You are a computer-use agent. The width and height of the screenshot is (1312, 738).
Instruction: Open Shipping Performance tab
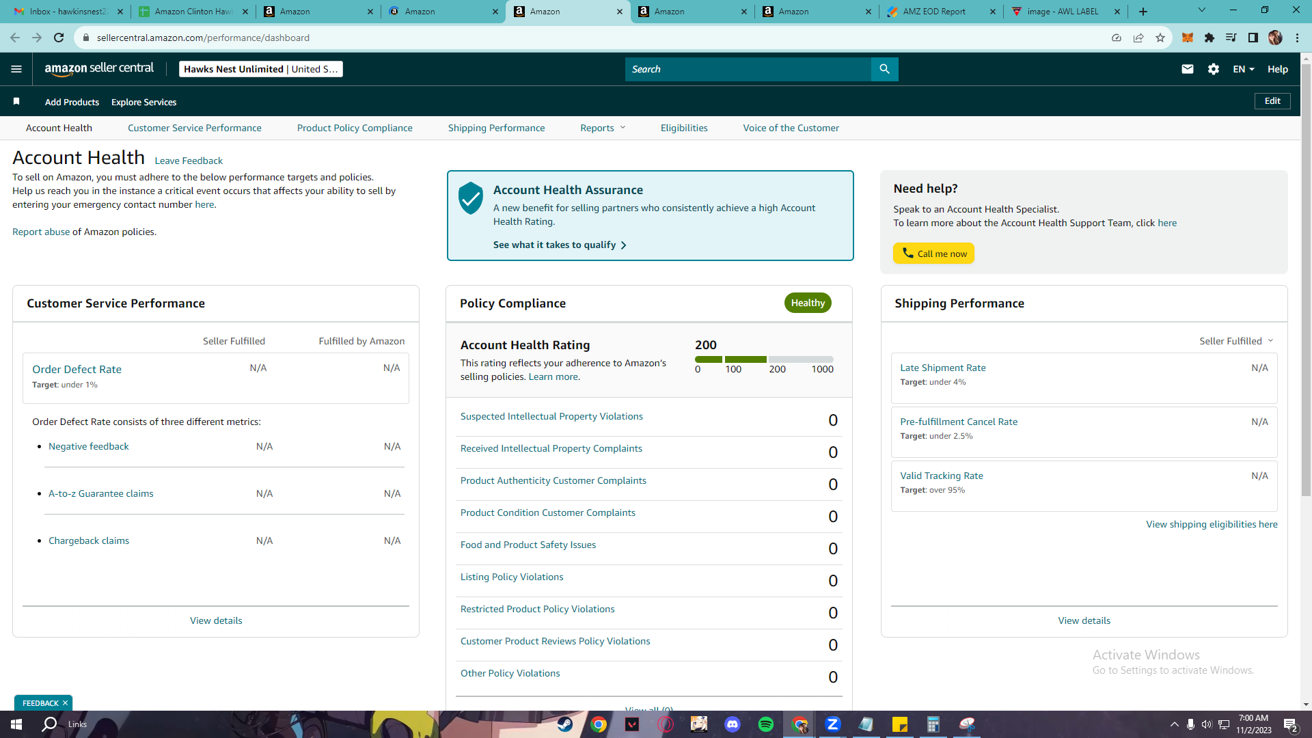497,128
